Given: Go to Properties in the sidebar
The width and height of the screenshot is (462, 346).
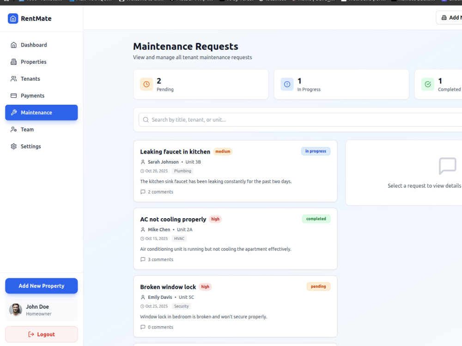Looking at the screenshot, I should (x=42, y=62).
